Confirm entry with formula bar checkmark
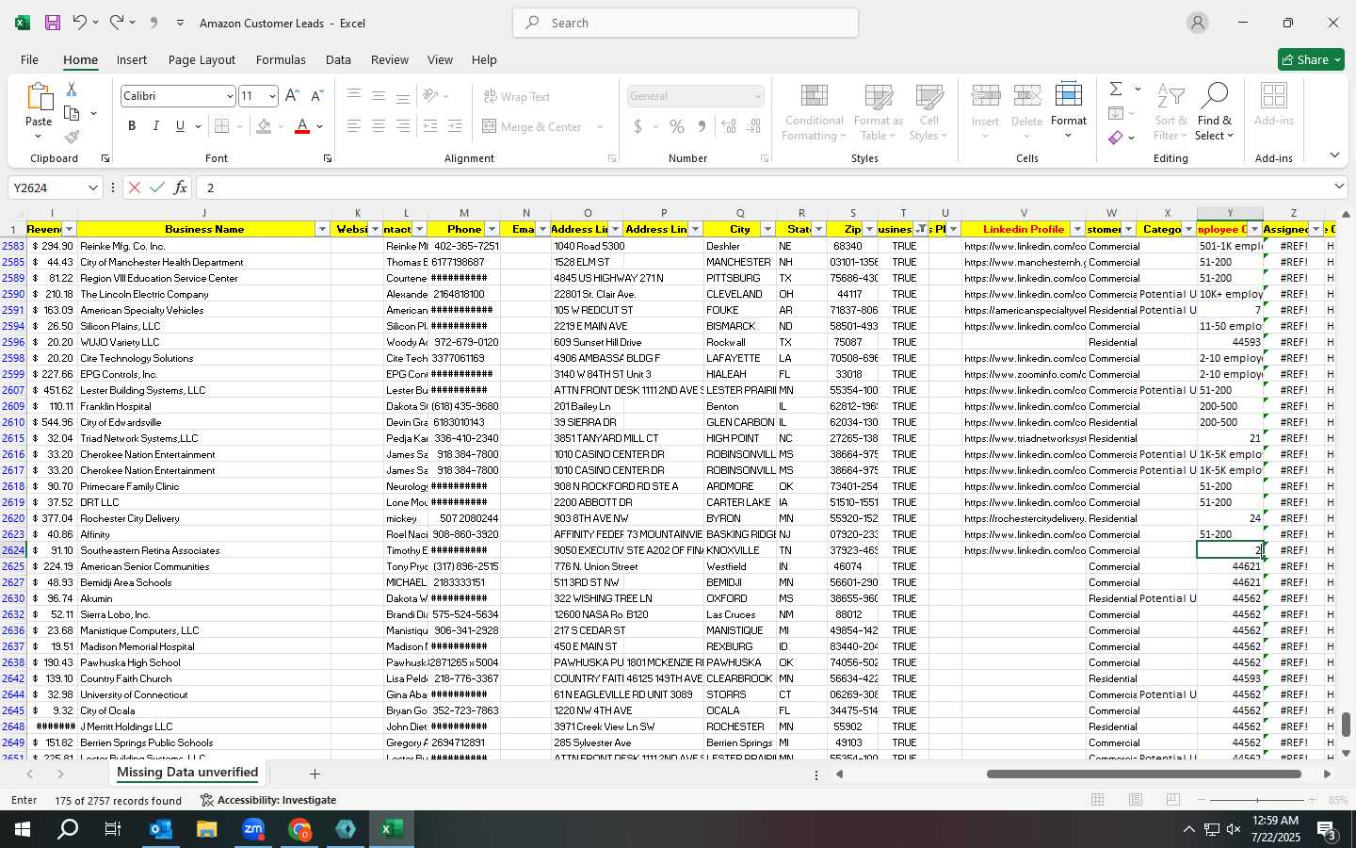The width and height of the screenshot is (1356, 848). [157, 188]
